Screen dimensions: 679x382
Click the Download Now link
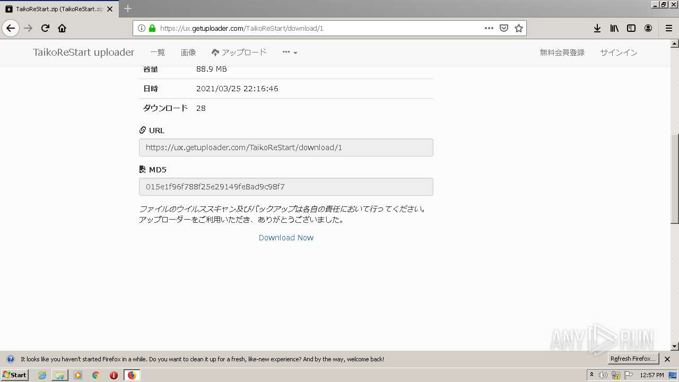click(286, 238)
